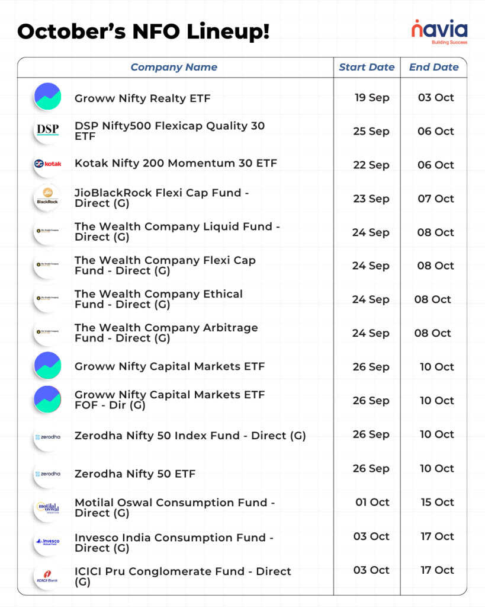The height and width of the screenshot is (607, 485).
Task: Select the Start Date column header
Action: click(x=367, y=67)
